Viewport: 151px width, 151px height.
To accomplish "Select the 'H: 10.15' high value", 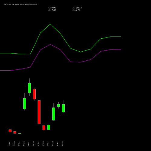I will (77, 8).
